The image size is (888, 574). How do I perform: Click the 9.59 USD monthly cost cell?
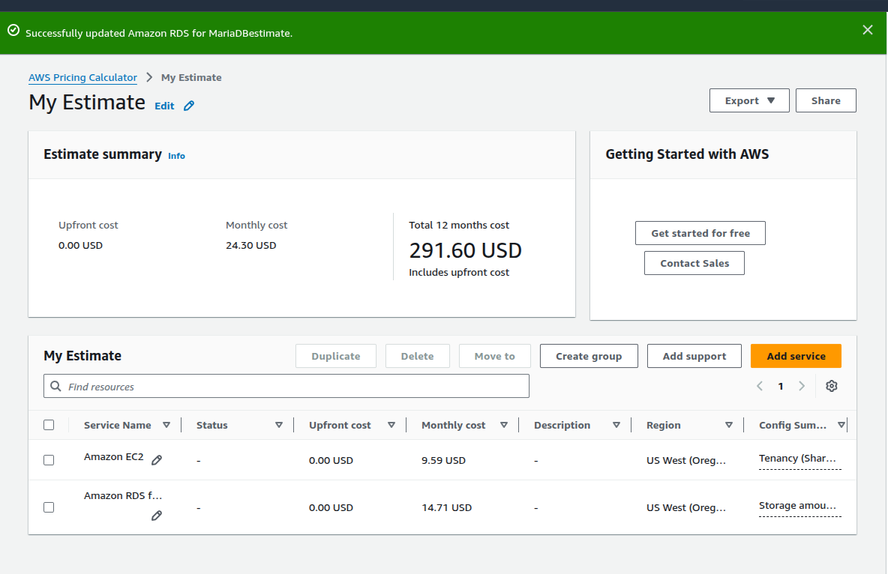[443, 460]
